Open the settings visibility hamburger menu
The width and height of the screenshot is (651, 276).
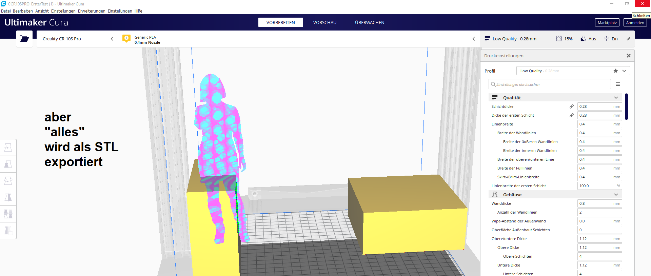point(617,84)
